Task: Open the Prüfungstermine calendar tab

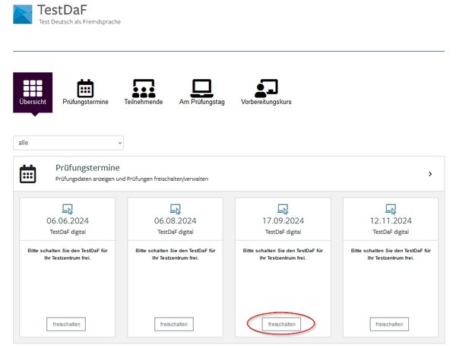Action: click(85, 92)
